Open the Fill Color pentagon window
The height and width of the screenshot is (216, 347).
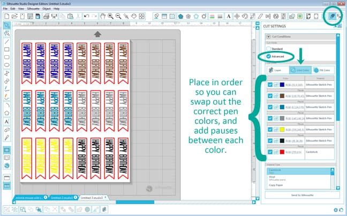pos(180,16)
